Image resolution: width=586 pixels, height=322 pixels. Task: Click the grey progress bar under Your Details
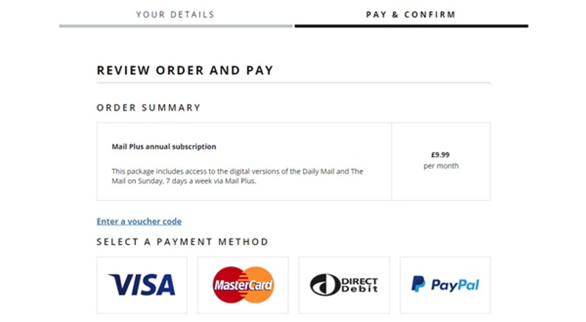pyautogui.click(x=176, y=26)
